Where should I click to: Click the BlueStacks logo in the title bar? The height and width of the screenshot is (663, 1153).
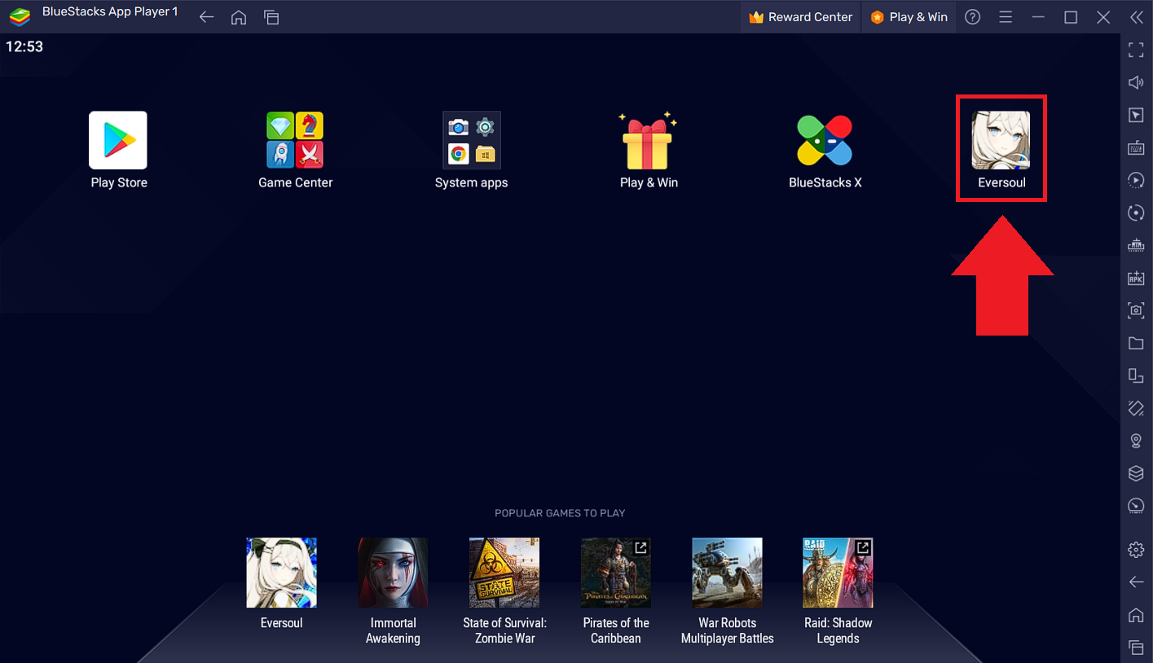tap(20, 16)
